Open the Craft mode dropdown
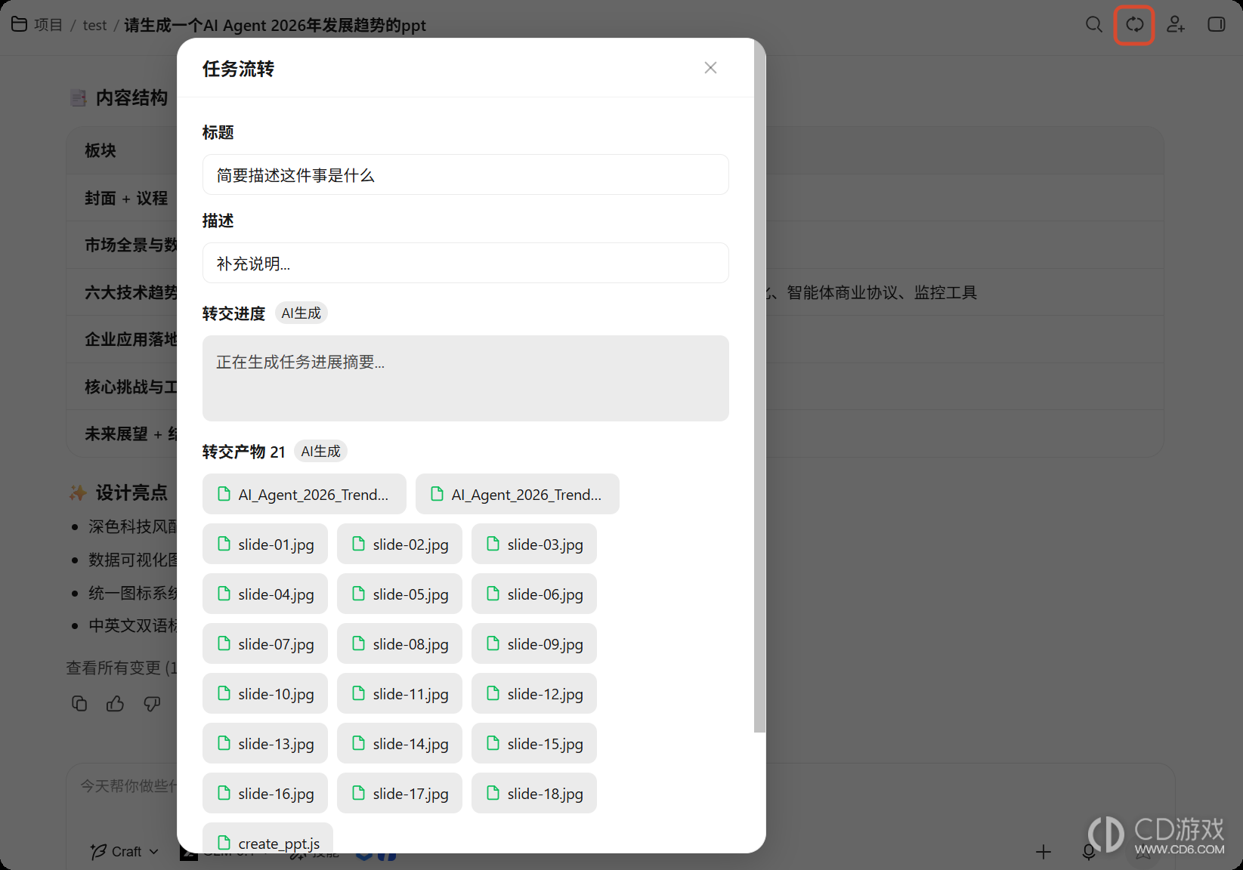 click(125, 852)
